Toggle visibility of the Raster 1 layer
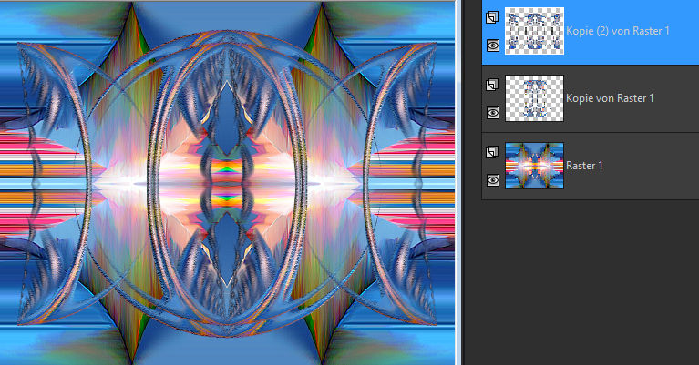 click(493, 180)
